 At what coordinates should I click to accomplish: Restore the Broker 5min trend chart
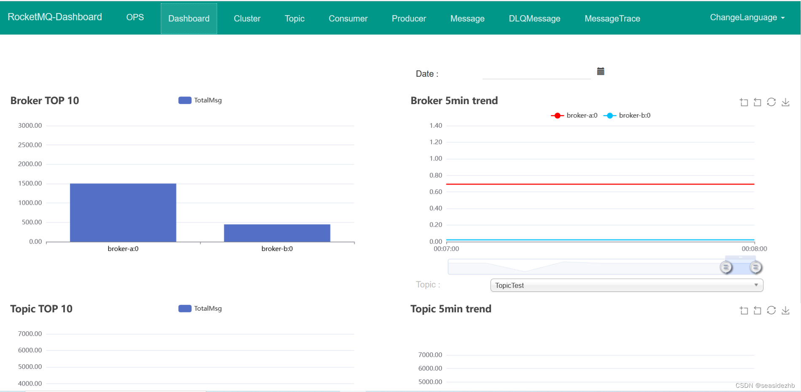771,102
